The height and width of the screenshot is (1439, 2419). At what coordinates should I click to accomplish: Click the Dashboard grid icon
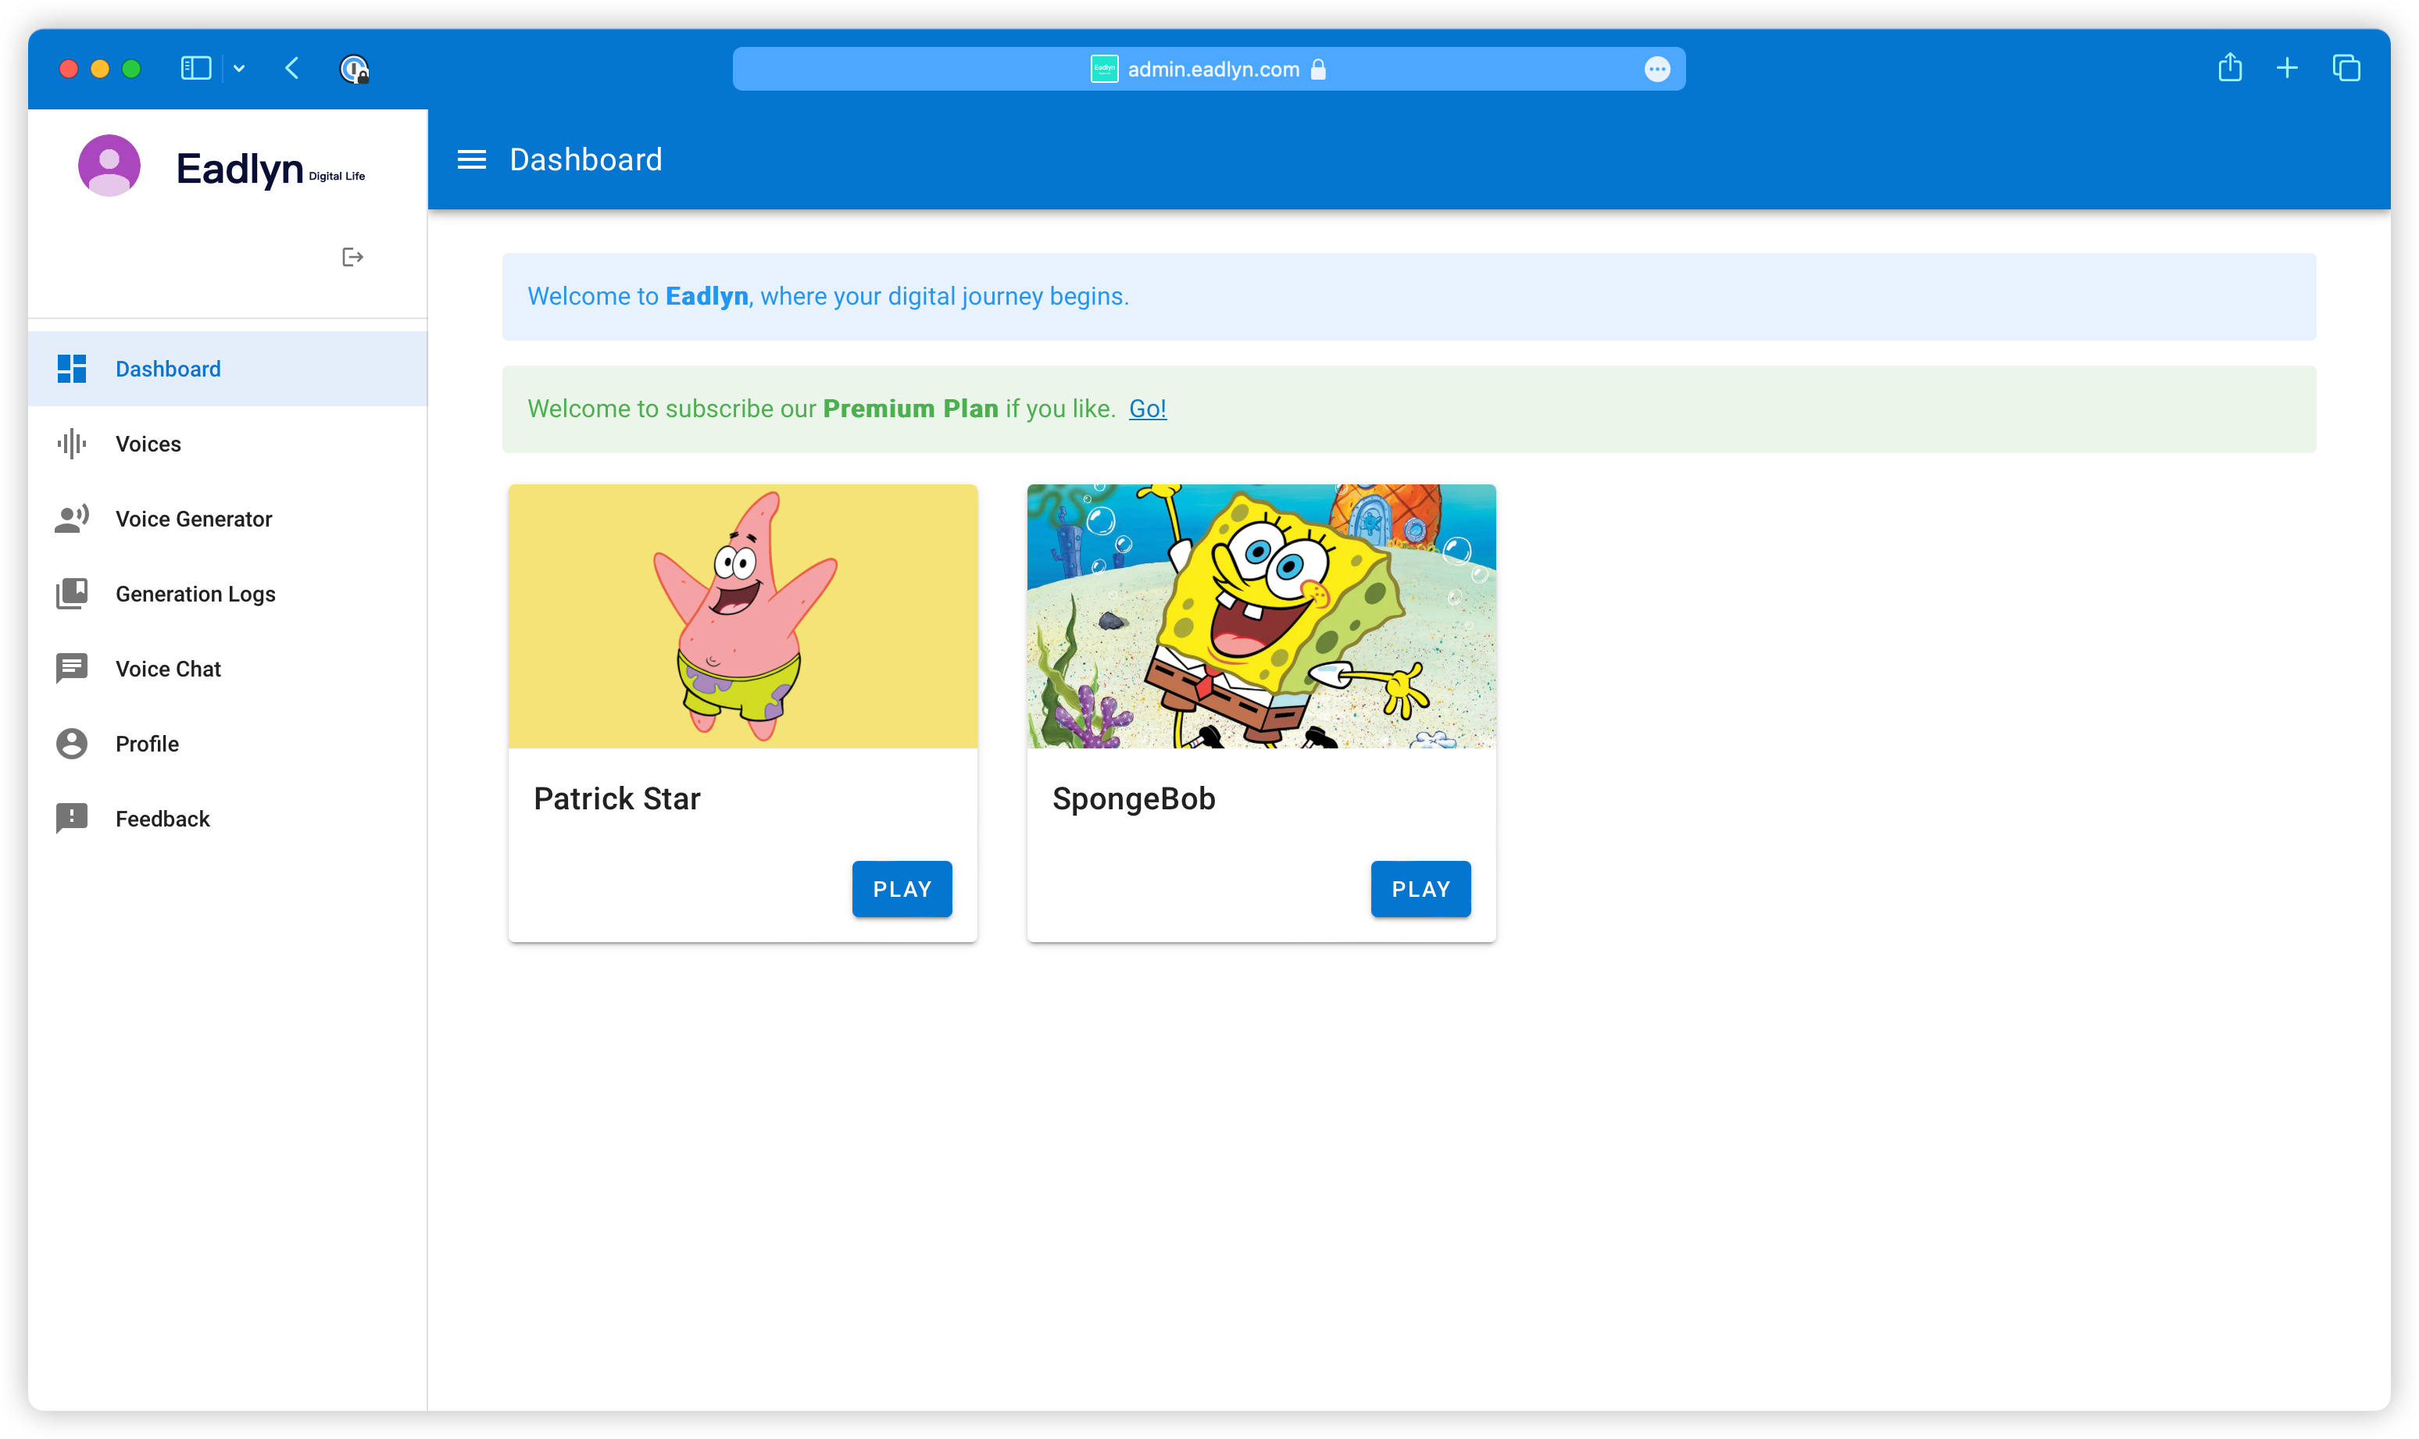[x=72, y=369]
